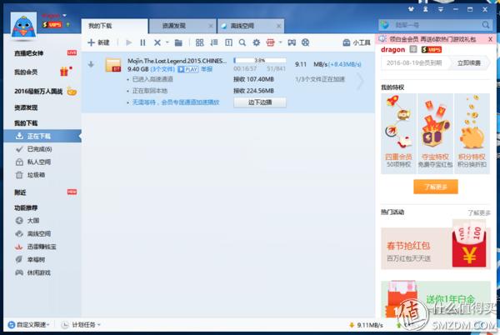500x335 pixels.
Task: Click the search input field at top right
Action: point(425,26)
